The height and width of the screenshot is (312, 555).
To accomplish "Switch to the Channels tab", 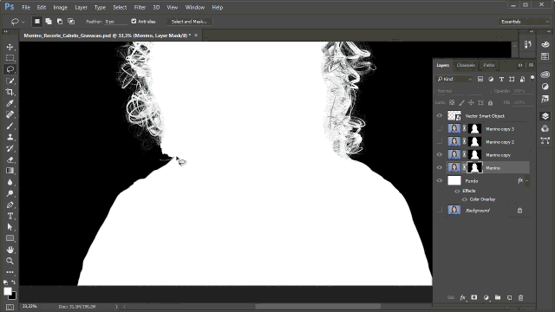I will (x=466, y=65).
